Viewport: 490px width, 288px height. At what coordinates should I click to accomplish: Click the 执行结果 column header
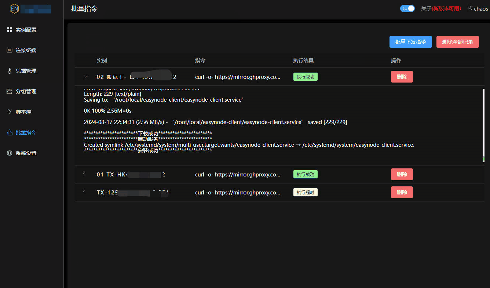point(303,61)
